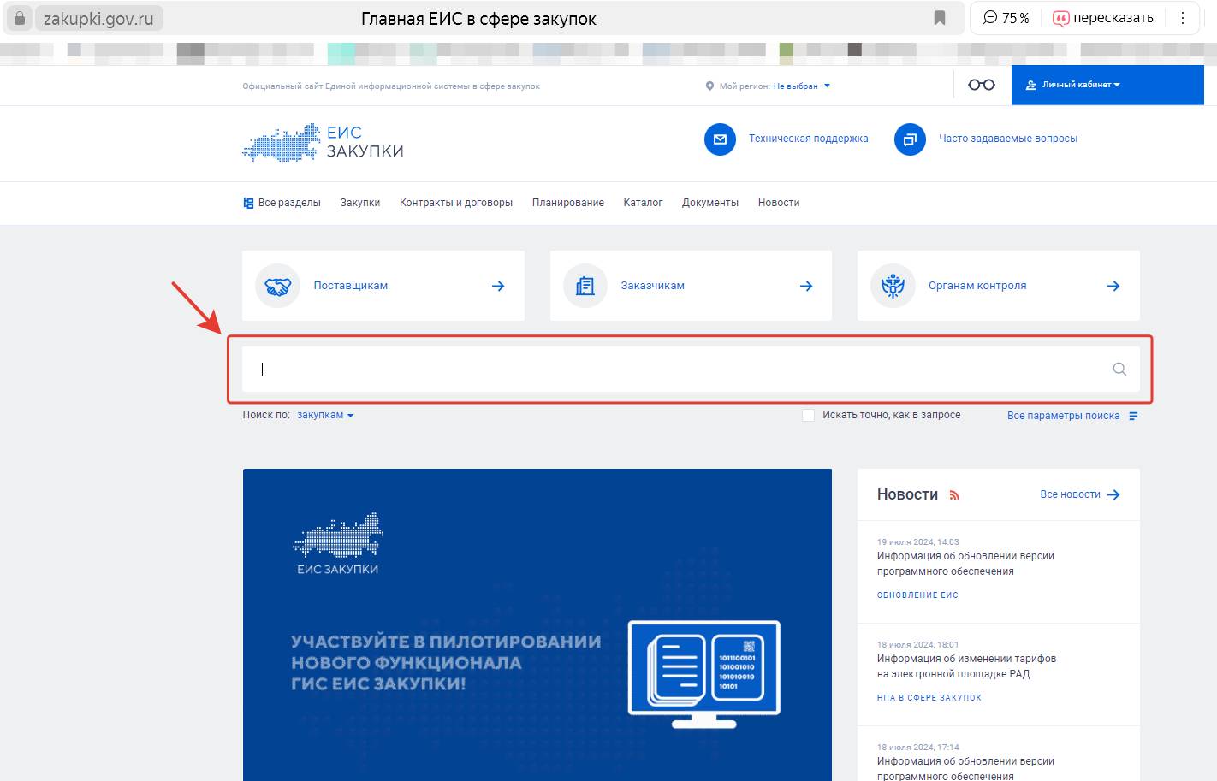The height and width of the screenshot is (781, 1217).
Task: Open the Органам контроля emblem card
Action: click(x=998, y=286)
